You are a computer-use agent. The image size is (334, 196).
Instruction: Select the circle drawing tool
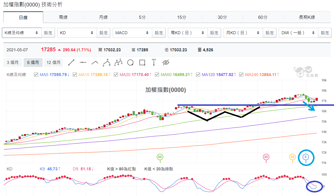pos(130,63)
